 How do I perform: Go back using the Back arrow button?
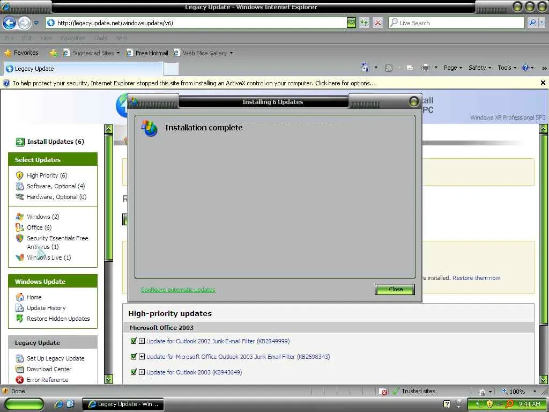10,23
